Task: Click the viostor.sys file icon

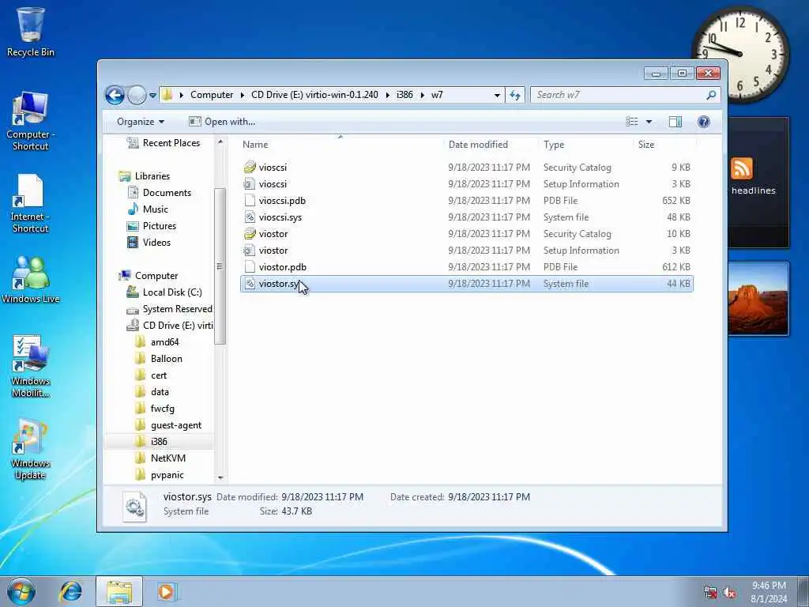Action: [x=250, y=284]
